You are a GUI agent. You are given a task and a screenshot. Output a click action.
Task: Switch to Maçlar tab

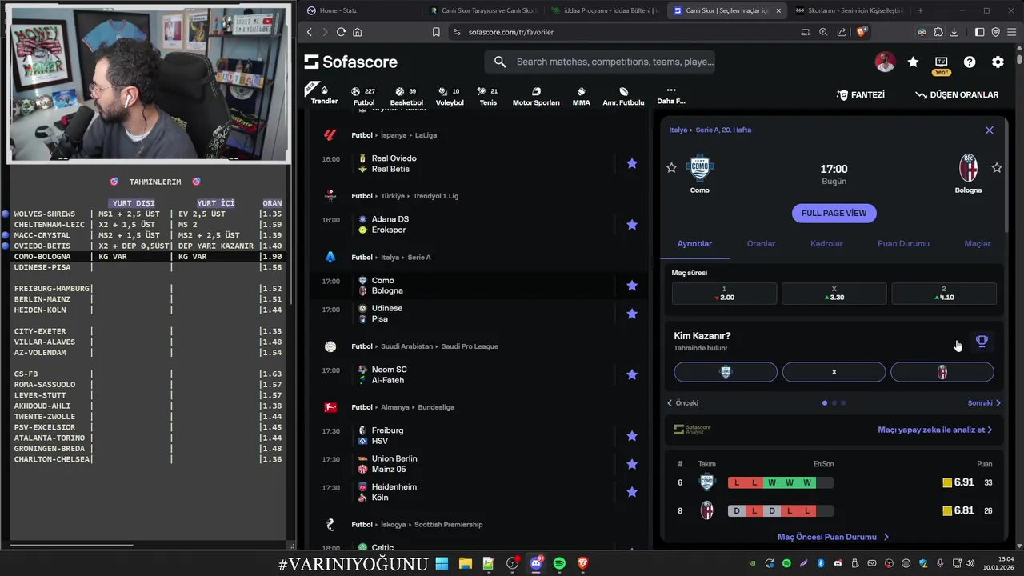click(978, 244)
